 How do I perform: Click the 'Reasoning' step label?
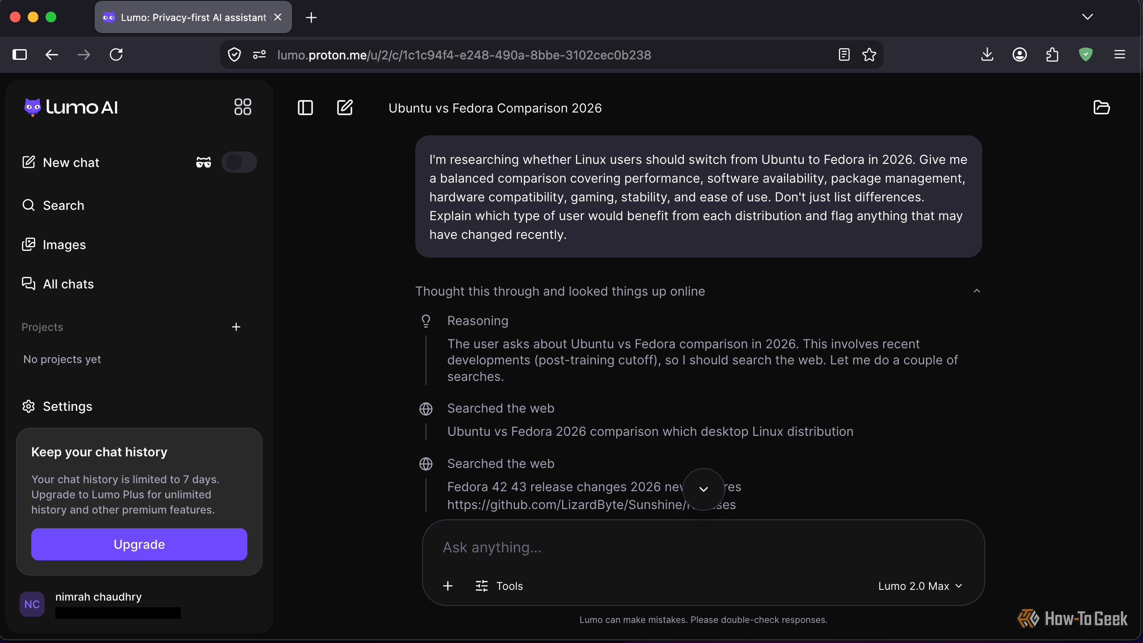478,321
